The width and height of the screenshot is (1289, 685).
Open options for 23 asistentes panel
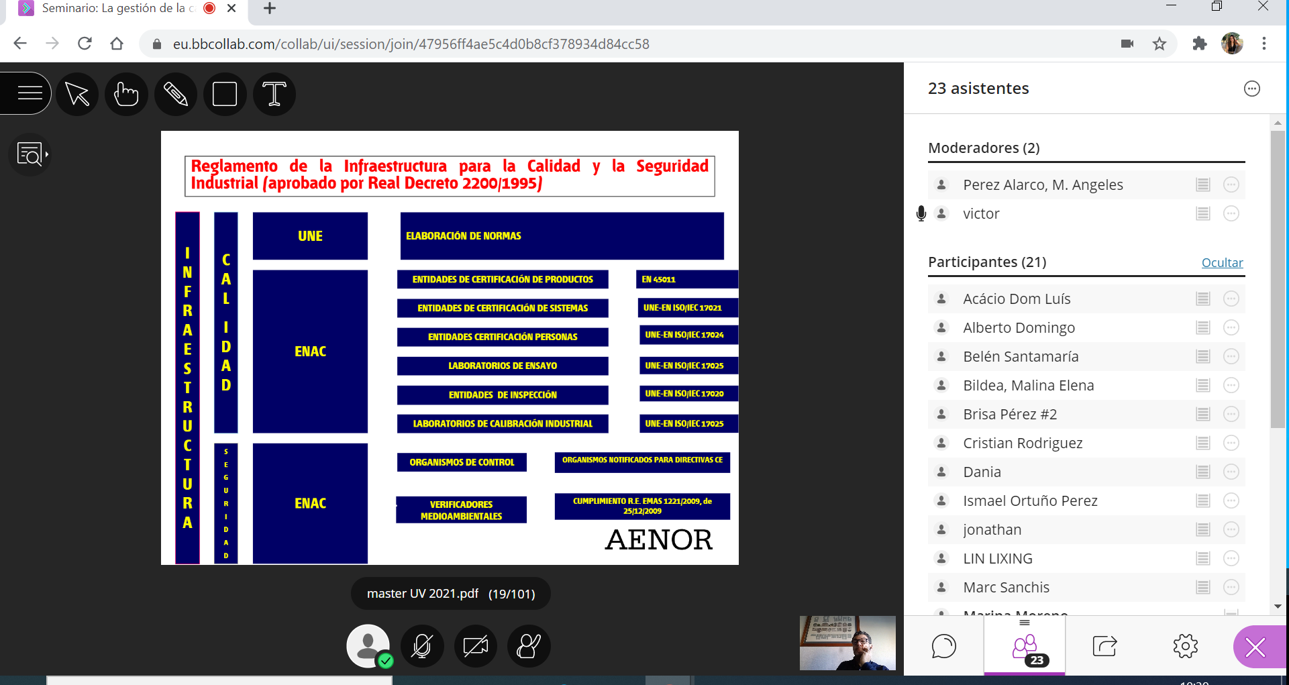click(1251, 89)
